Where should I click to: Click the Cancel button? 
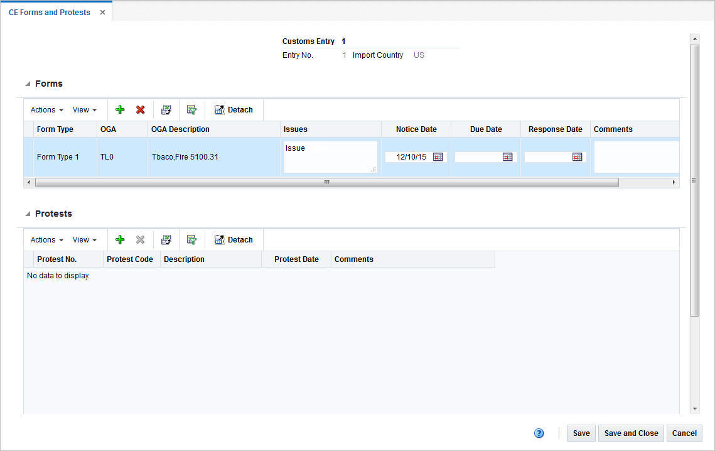[x=684, y=433]
